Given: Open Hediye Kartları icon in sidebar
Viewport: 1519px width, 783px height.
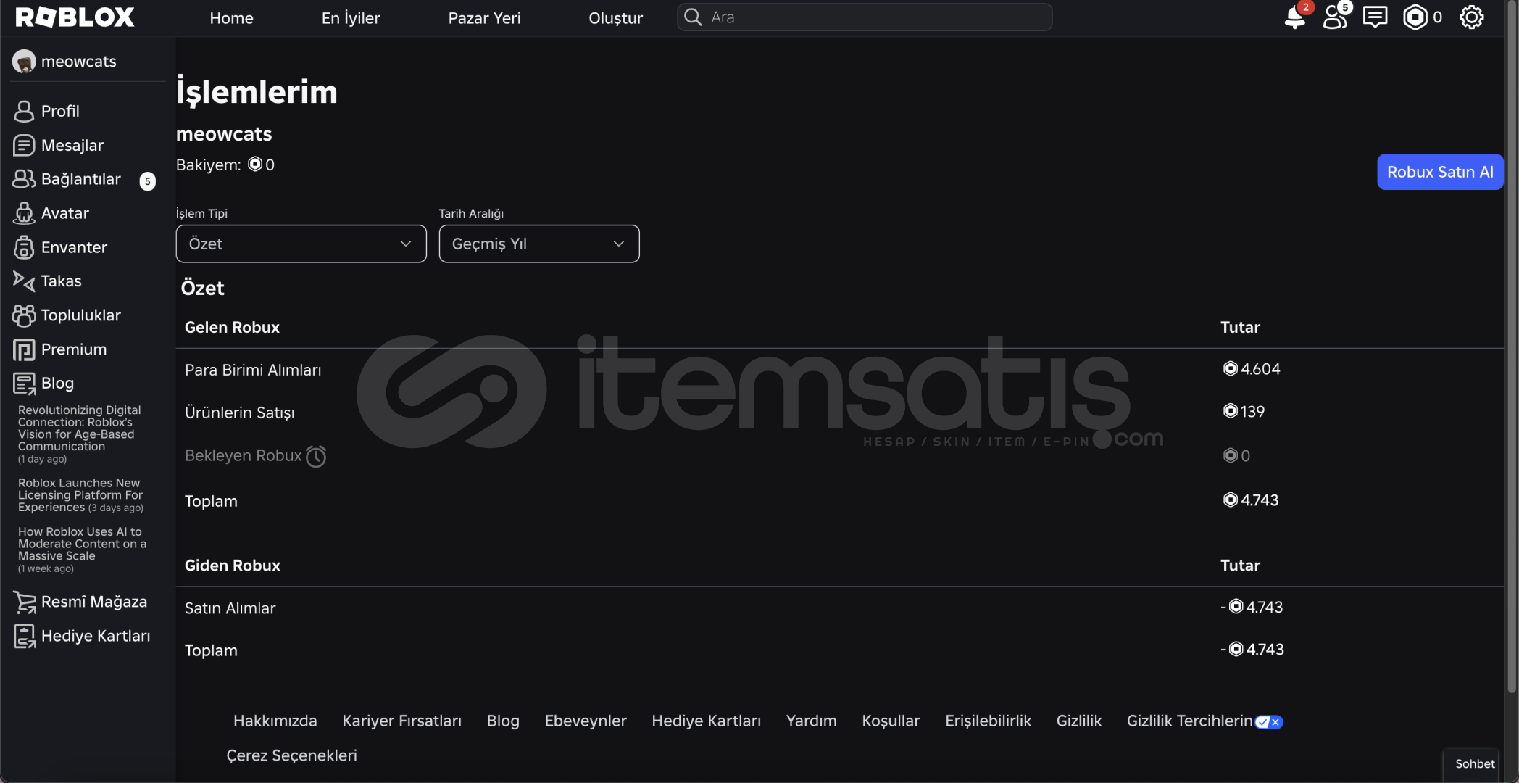Looking at the screenshot, I should [x=24, y=636].
